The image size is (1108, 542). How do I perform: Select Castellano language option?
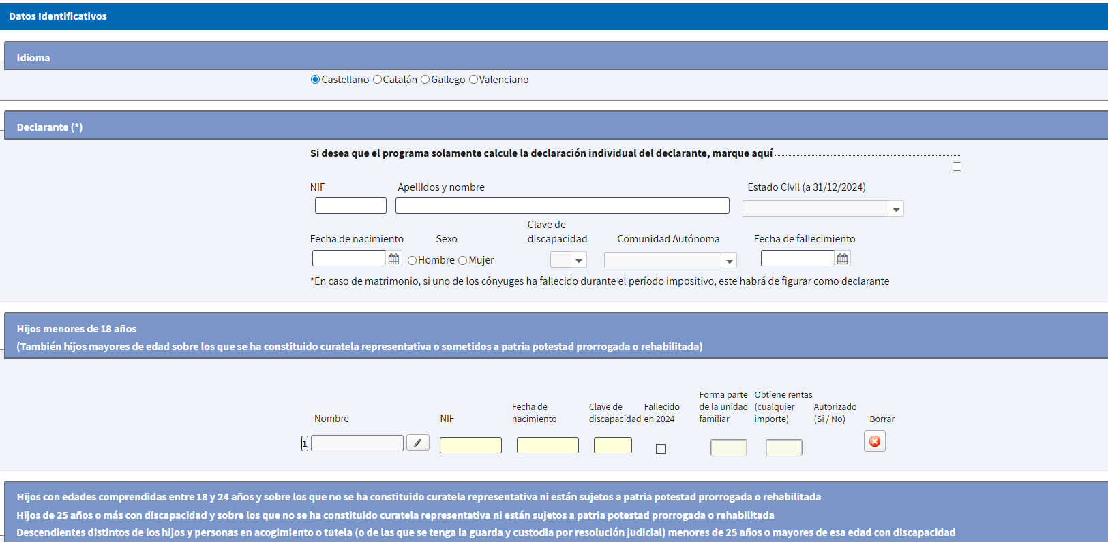[315, 80]
